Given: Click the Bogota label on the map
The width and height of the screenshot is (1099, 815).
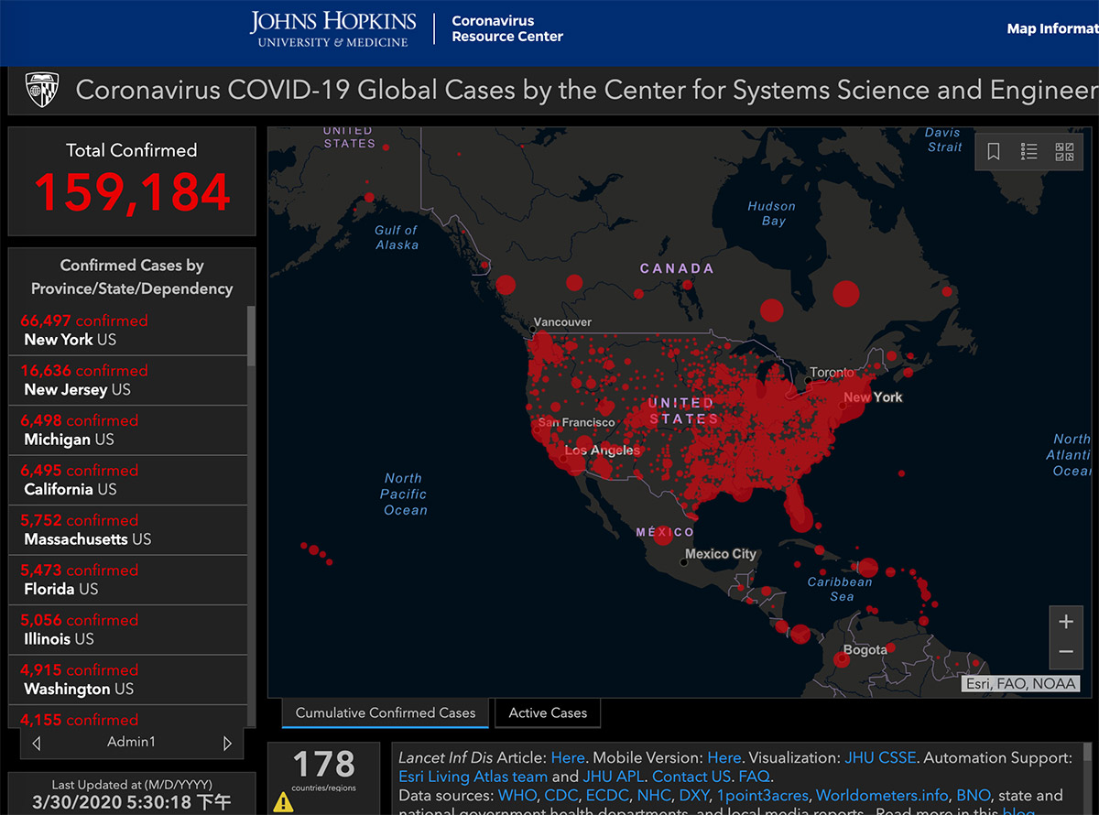Looking at the screenshot, I should tap(865, 650).
